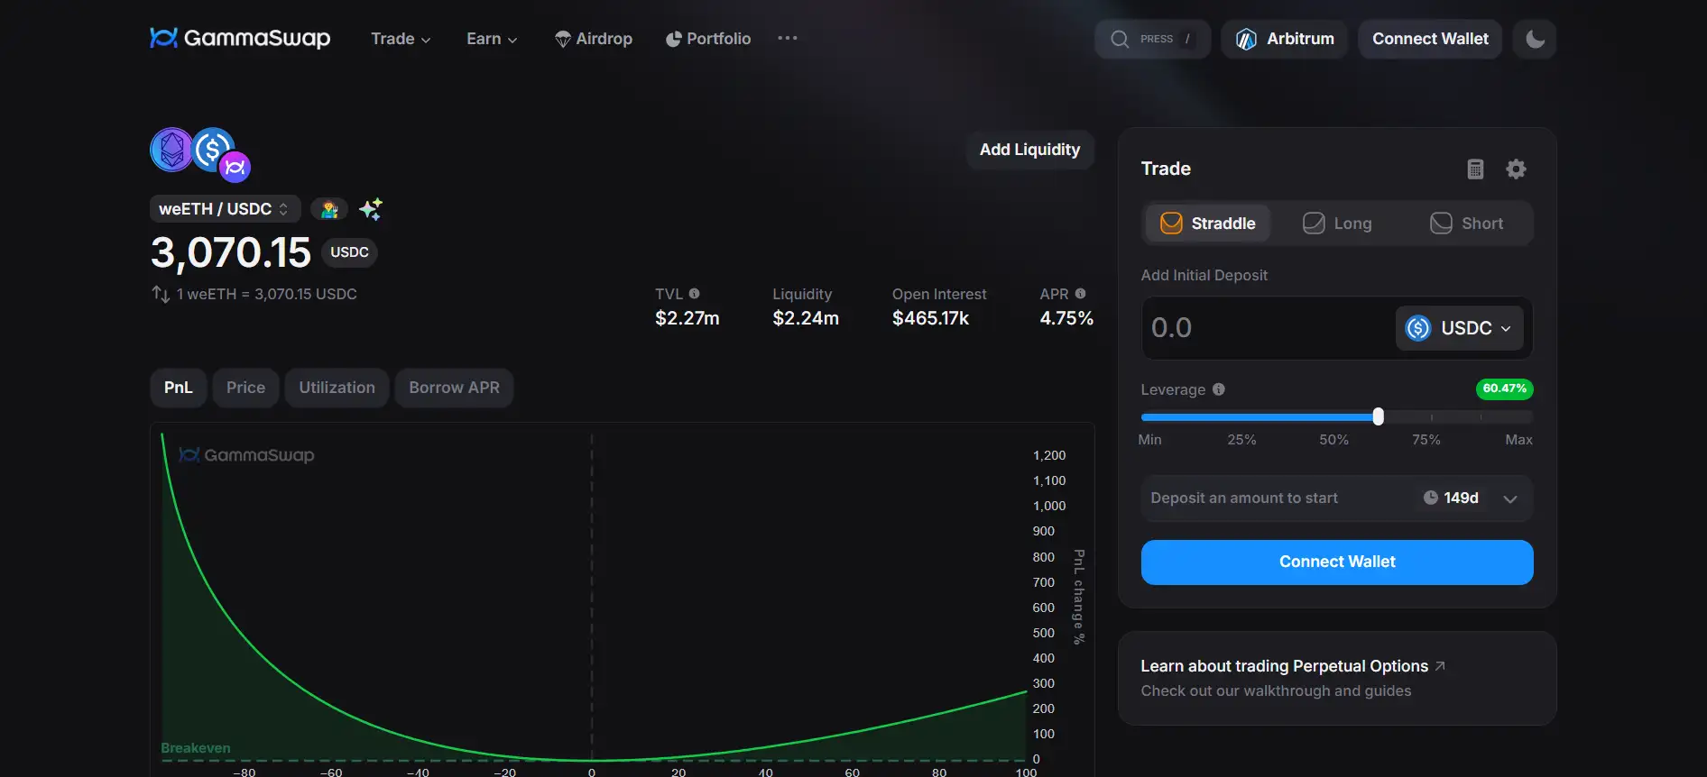Open the Earn menu

pos(492,39)
